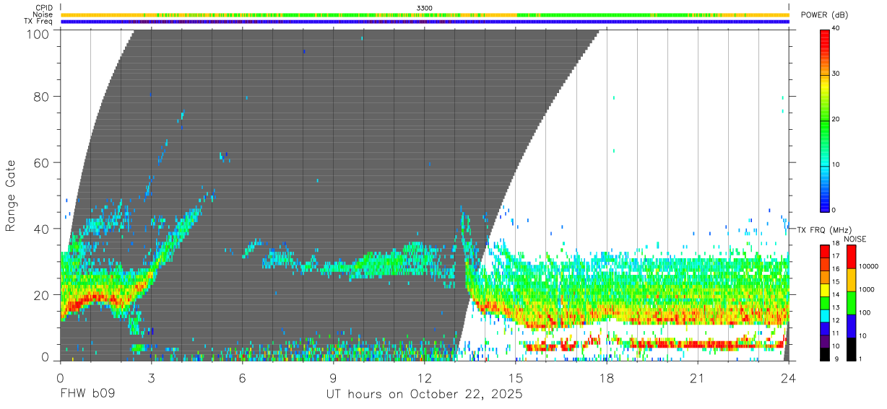Click the 11 label on the TX frequency scale
Viewport: 887px width, 409px height.
click(836, 333)
